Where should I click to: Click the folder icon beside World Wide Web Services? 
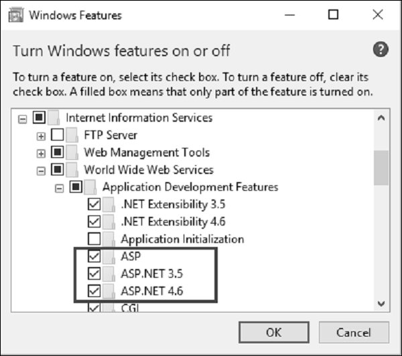coord(73,170)
